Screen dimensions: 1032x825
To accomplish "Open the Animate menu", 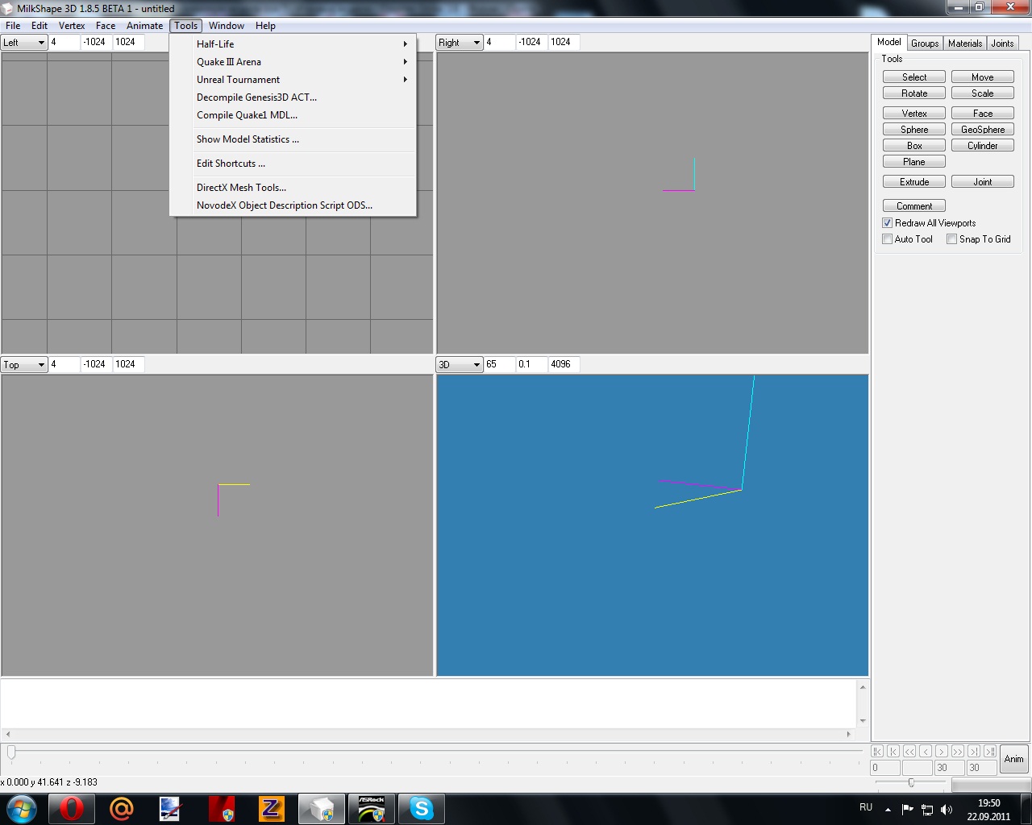I will [144, 26].
